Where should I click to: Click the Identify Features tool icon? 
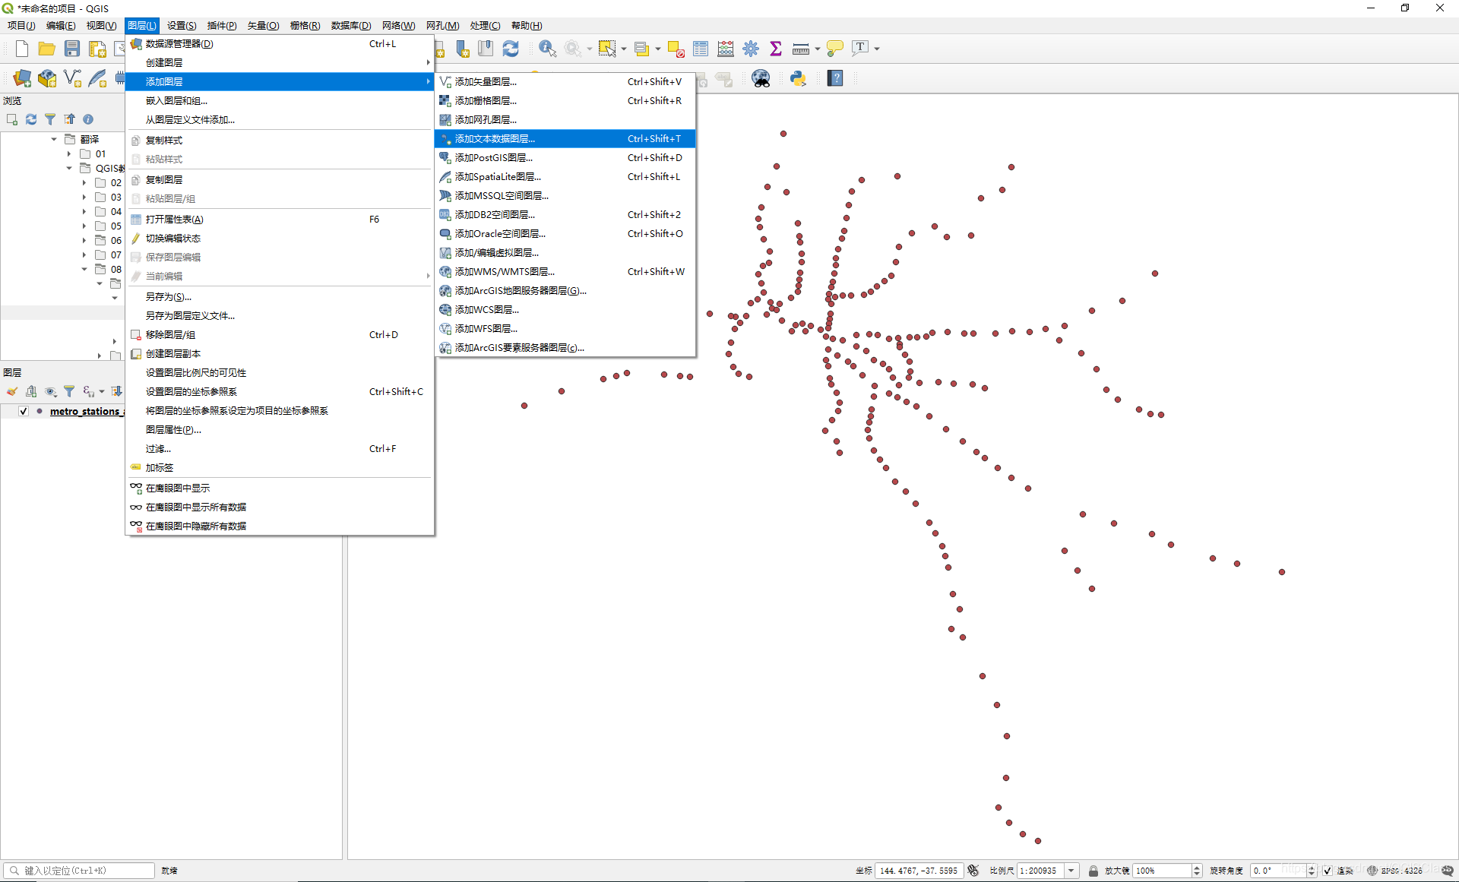coord(546,49)
